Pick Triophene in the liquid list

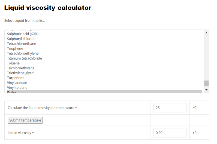point(104,49)
